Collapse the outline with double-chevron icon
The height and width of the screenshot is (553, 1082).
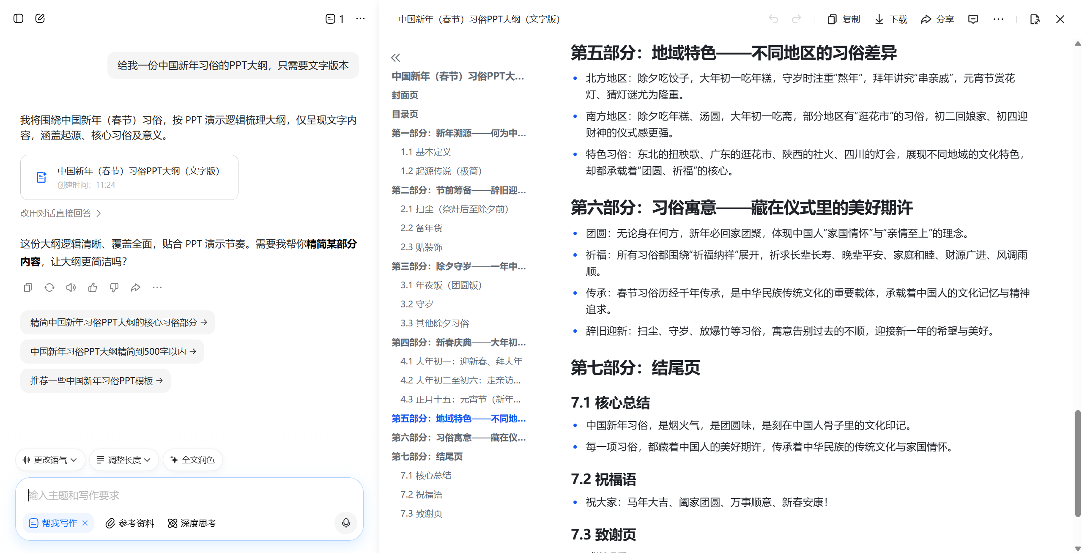[x=396, y=57]
